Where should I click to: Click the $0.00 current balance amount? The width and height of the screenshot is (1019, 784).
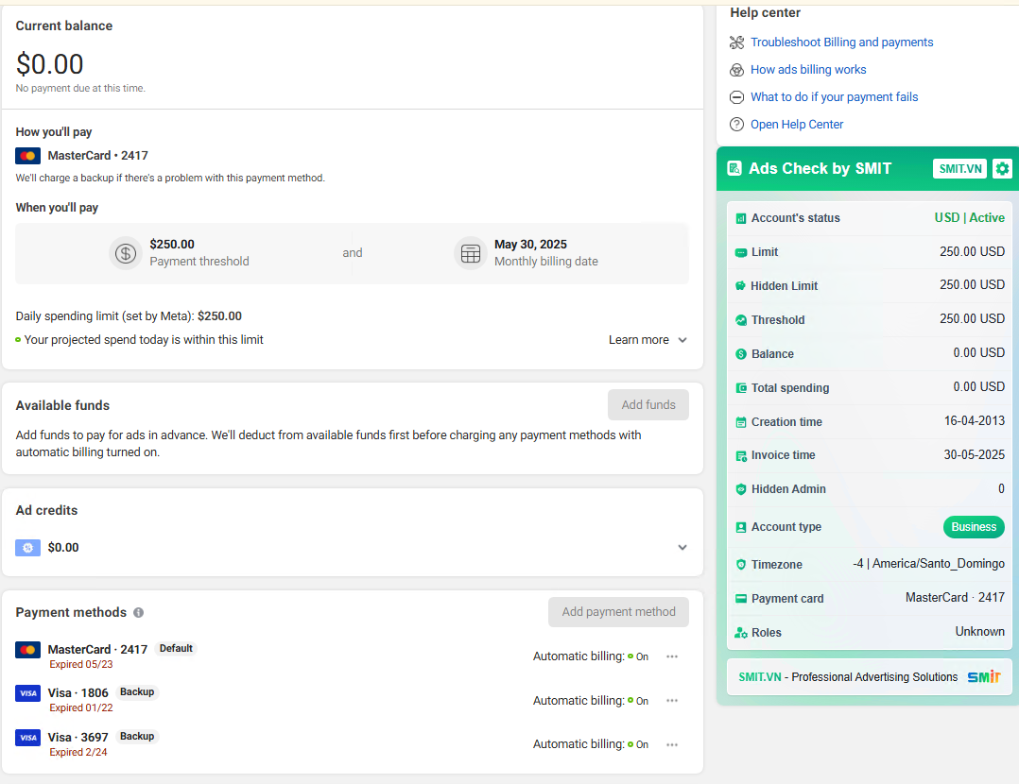[49, 64]
